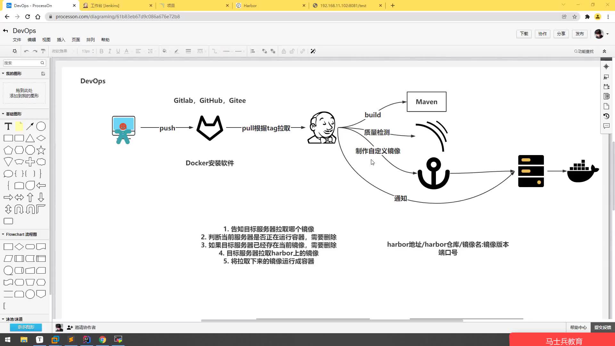Open the font family dropdown
This screenshot has height=346, width=615.
click(63, 51)
